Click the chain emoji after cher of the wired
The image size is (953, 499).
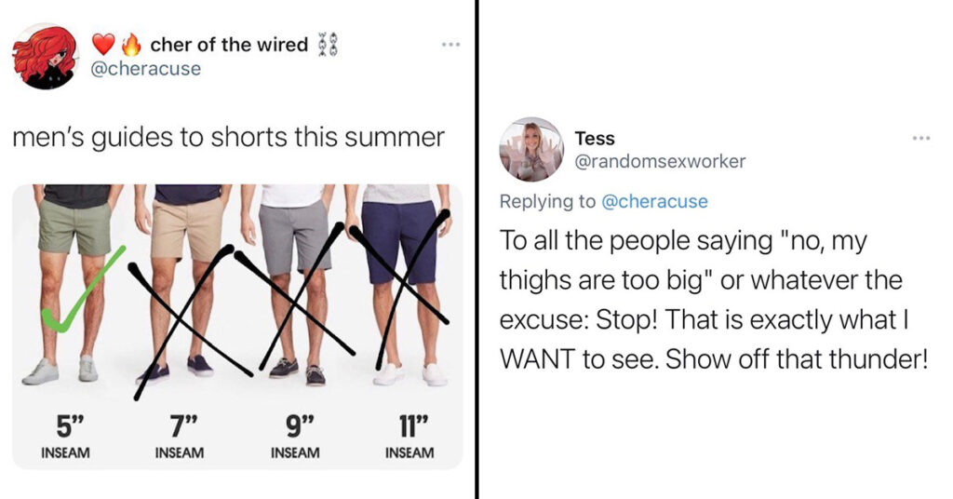click(327, 45)
